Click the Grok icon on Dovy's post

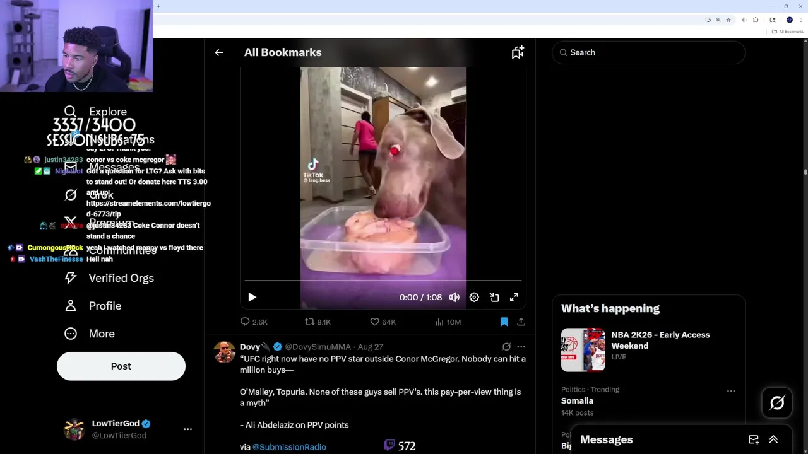(506, 347)
